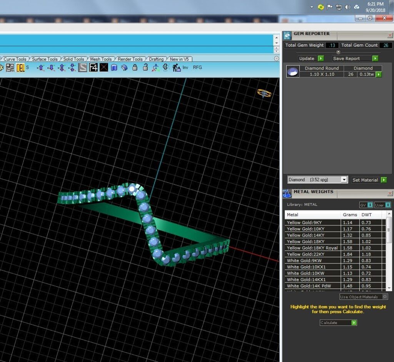The width and height of the screenshot is (394, 362).
Task: Click the DWT column header
Action: coord(371,215)
